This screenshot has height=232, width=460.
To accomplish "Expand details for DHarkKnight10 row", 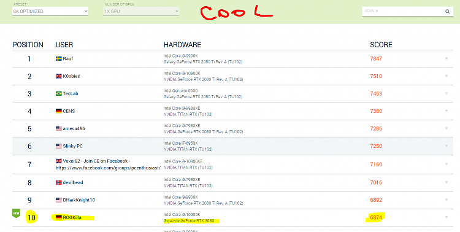I will click(x=447, y=200).
